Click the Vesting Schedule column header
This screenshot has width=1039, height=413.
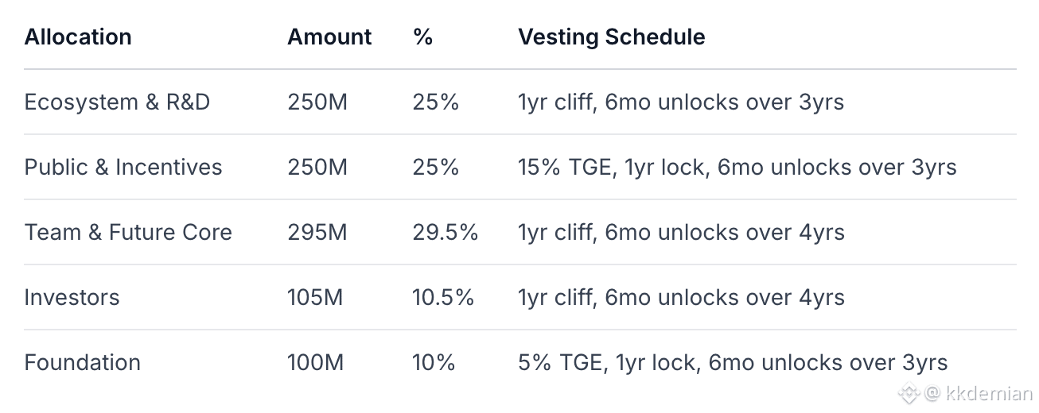point(611,37)
